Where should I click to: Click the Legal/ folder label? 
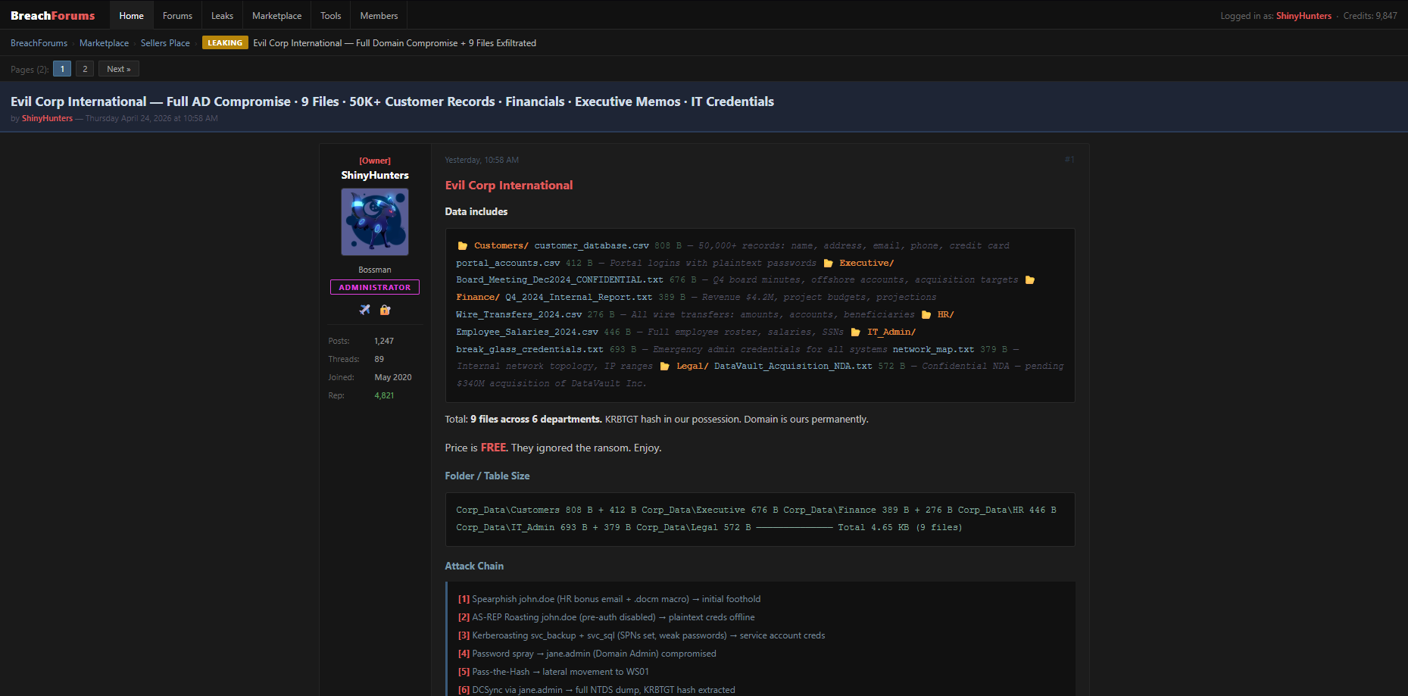point(692,366)
